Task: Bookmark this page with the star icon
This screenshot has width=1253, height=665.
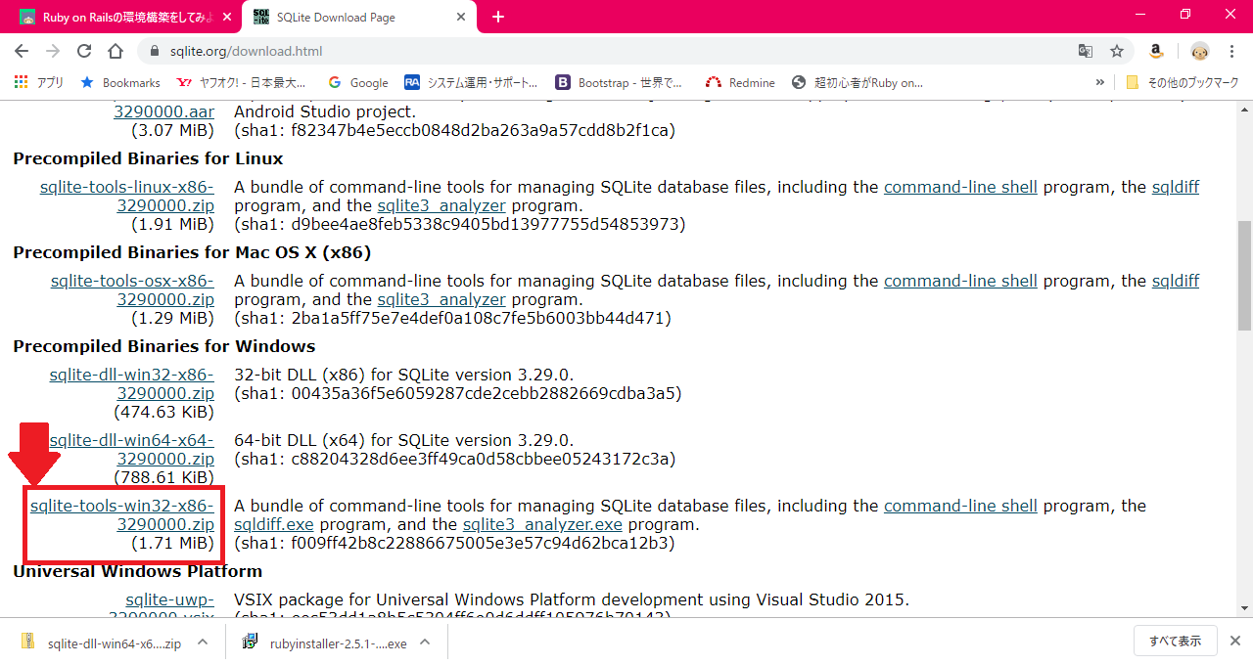Action: point(1117,50)
